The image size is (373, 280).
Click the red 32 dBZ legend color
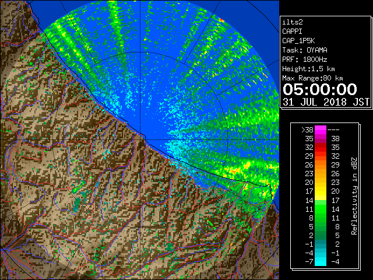[x=321, y=148]
